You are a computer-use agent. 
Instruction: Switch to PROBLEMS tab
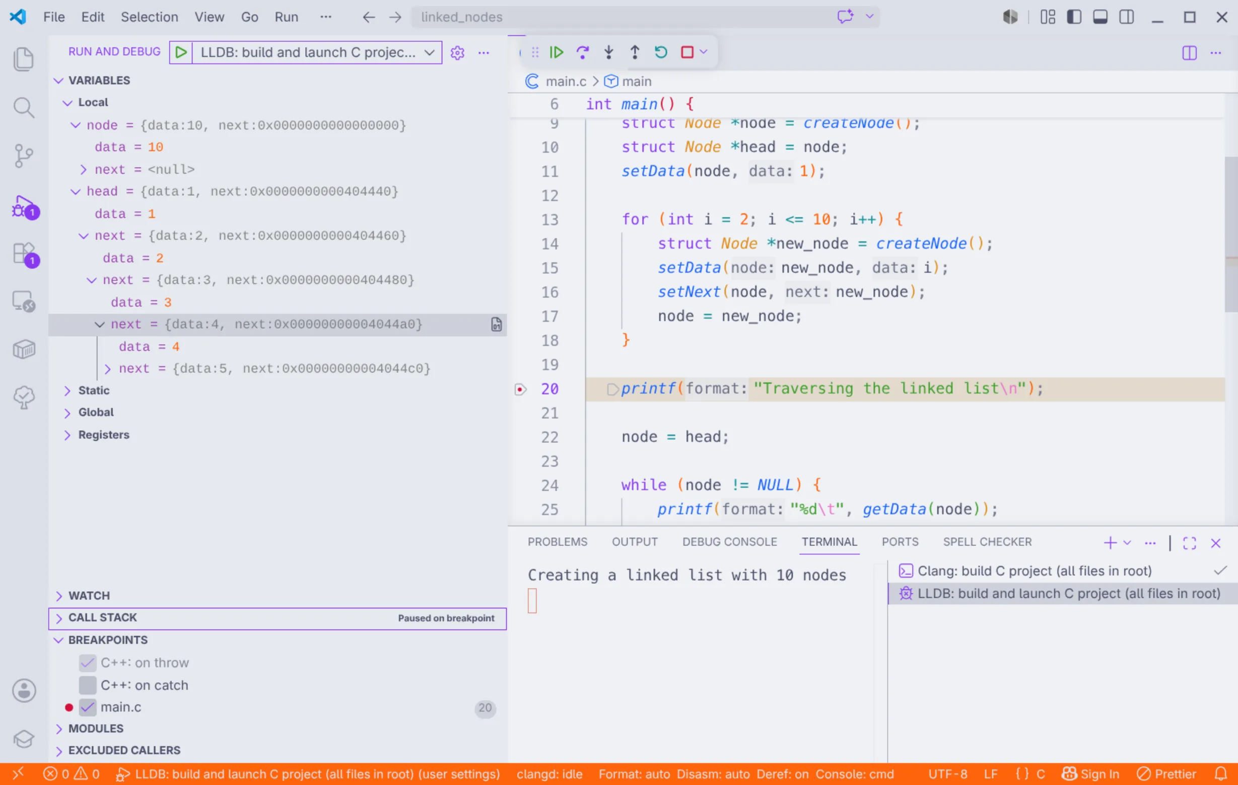558,542
